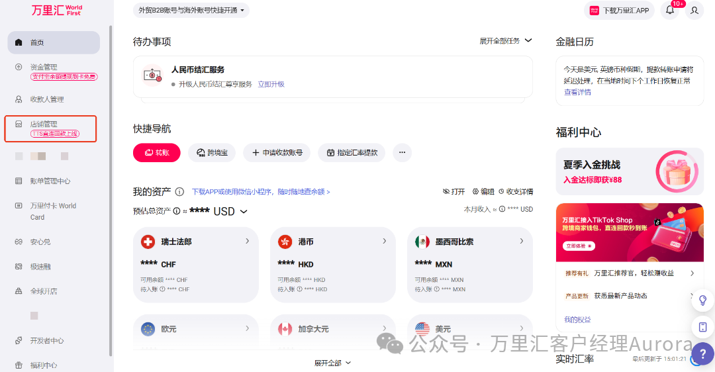The width and height of the screenshot is (715, 372).
Task: Open 资金管理 in the sidebar
Action: (x=44, y=67)
